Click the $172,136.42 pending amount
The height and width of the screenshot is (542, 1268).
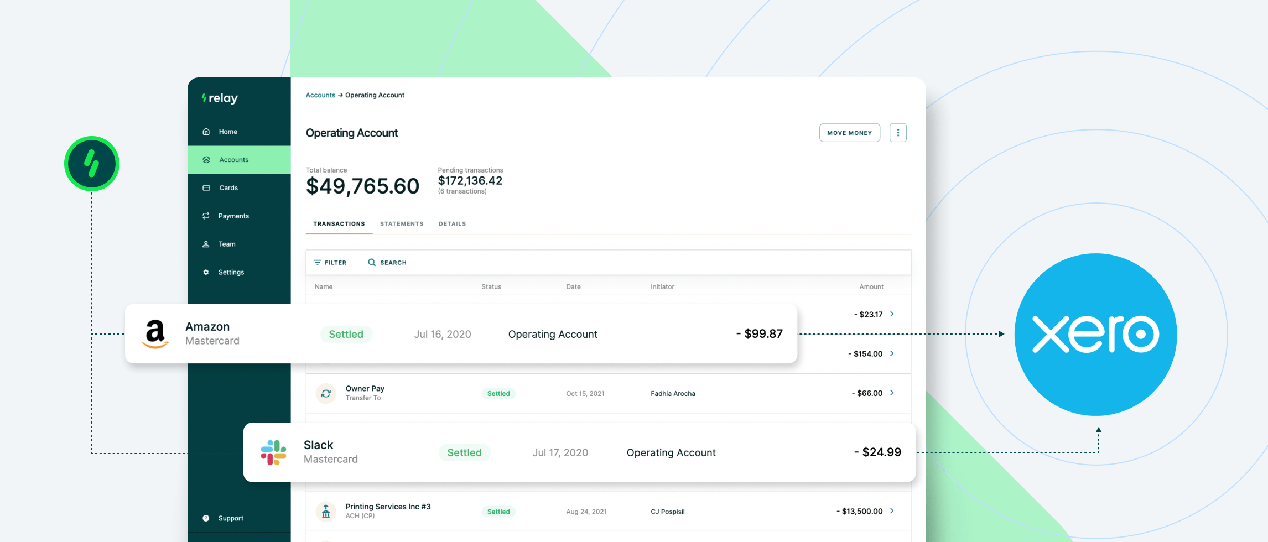pyautogui.click(x=470, y=181)
